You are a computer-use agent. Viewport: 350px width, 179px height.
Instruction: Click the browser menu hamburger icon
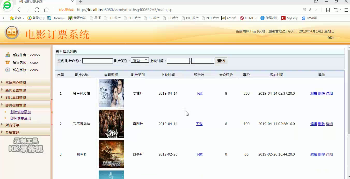[346, 10]
